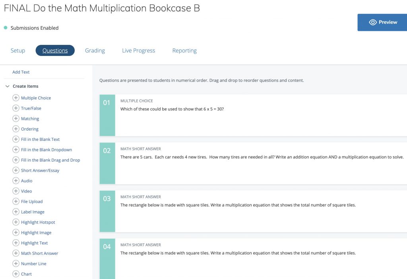Go to the Reporting tab
This screenshot has height=279, width=407.
(184, 50)
